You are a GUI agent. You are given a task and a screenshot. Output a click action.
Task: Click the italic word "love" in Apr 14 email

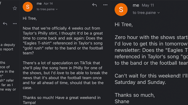[x=61, y=73]
